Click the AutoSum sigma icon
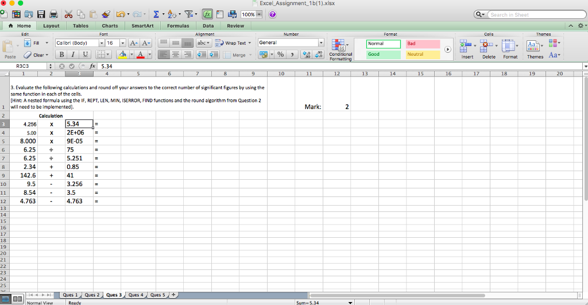This screenshot has height=305, width=588. pos(156,14)
